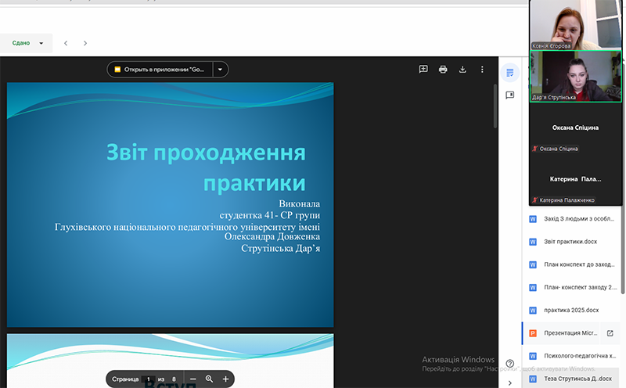This screenshot has width=626, height=388.
Task: Open 'Звіт практики.docx' file
Action: pos(572,242)
